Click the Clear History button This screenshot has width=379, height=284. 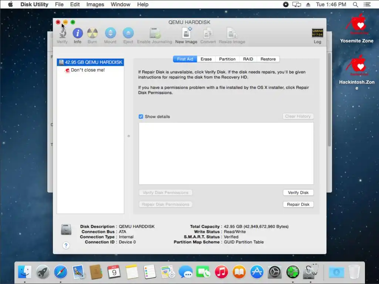click(x=298, y=116)
